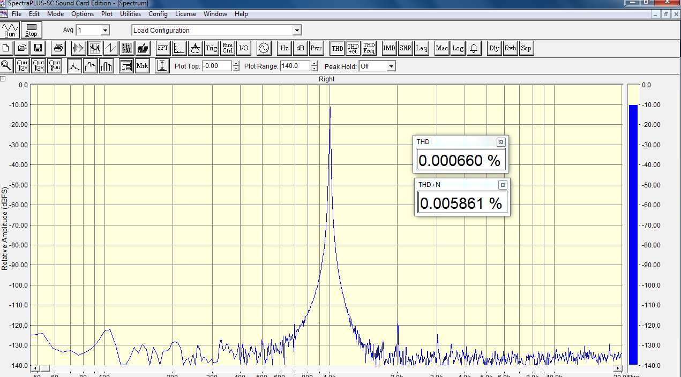Expand the Load Configuration dropdown
The height and width of the screenshot is (377, 681).
(297, 31)
